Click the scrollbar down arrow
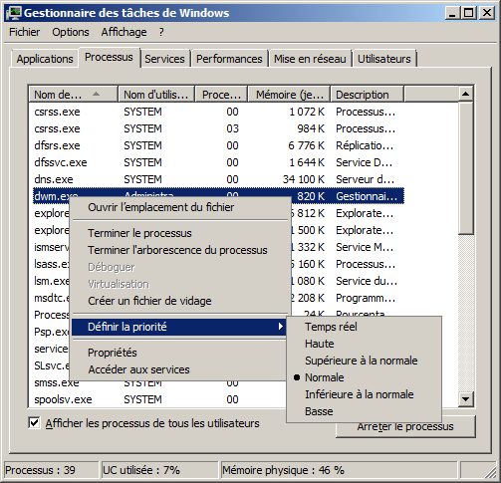This screenshot has width=501, height=483. (465, 399)
